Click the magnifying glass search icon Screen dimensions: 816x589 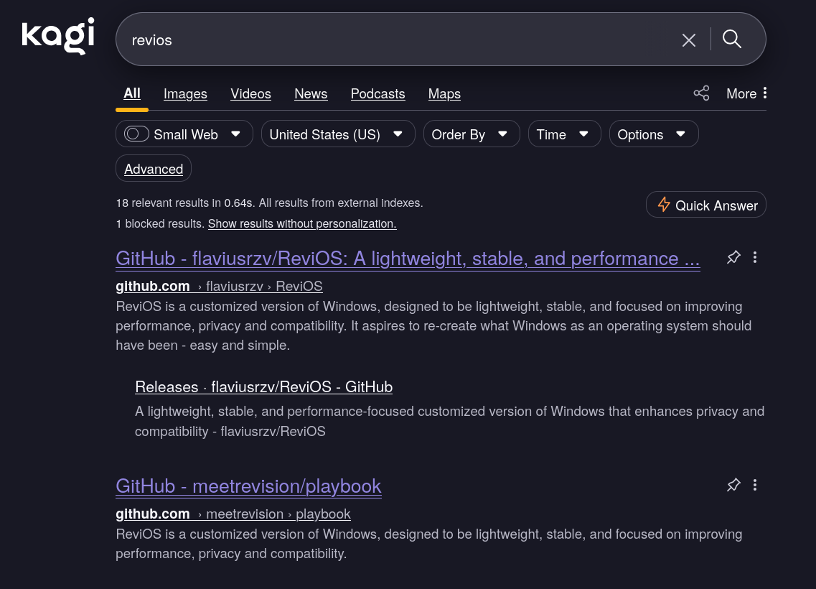732,39
